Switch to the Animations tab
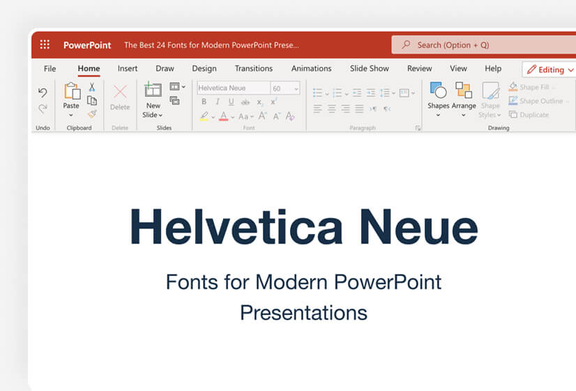The width and height of the screenshot is (576, 391). [x=312, y=69]
